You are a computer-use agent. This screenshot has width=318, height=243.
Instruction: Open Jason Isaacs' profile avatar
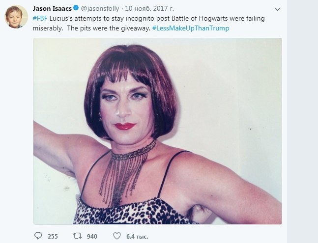[16, 17]
